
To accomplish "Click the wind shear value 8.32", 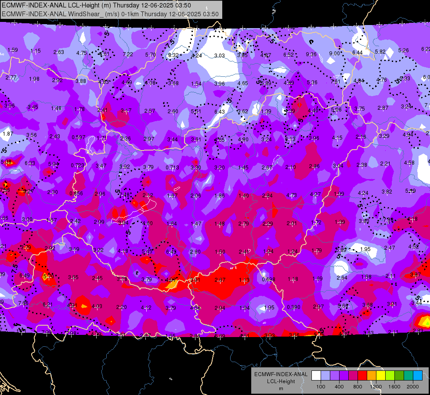I will click(x=173, y=55).
